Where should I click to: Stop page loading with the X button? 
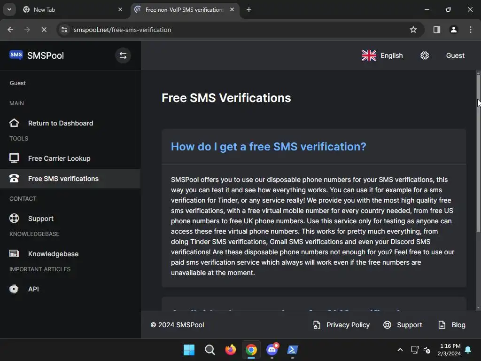tap(44, 30)
